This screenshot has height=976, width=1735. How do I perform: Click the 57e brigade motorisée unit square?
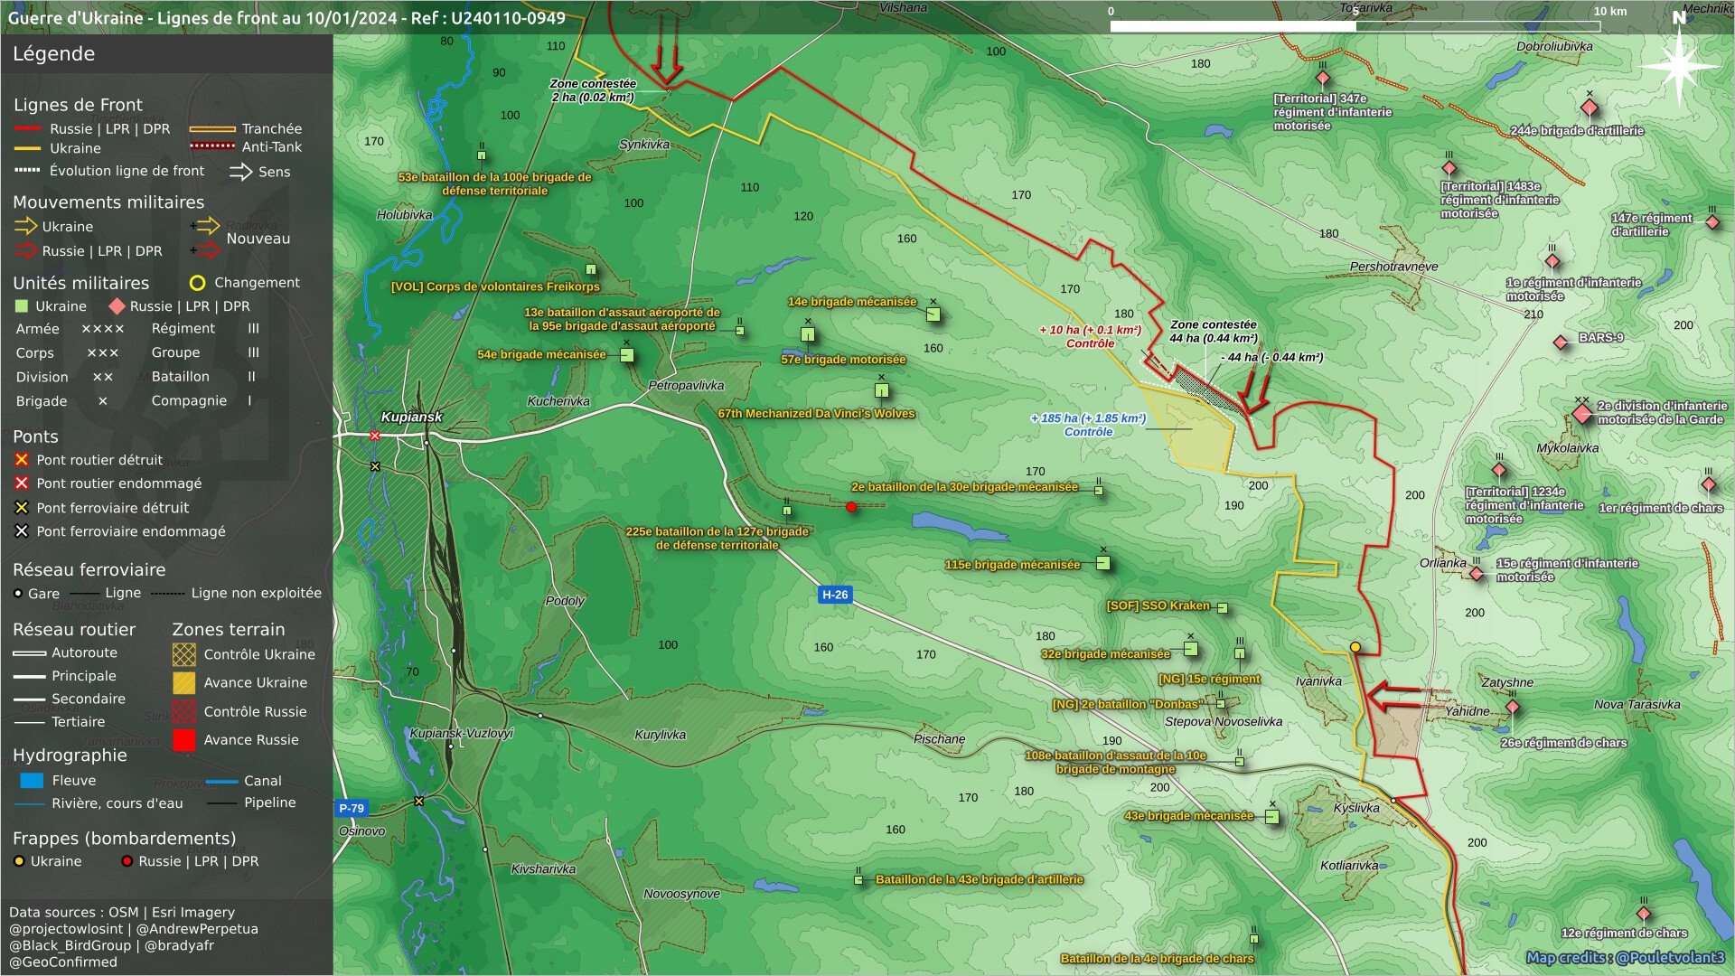tap(808, 334)
